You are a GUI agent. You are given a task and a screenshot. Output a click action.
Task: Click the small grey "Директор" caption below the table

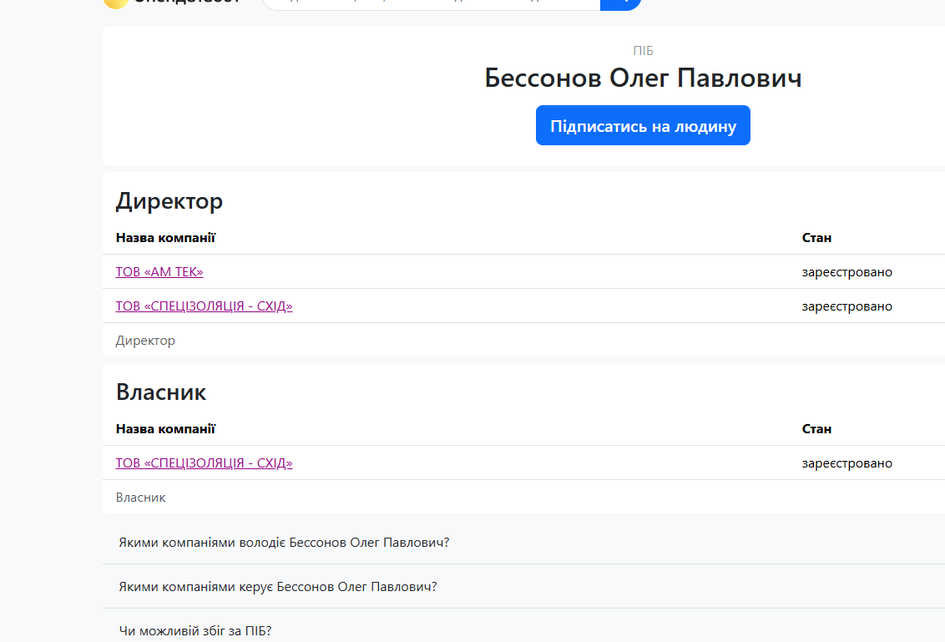point(145,341)
